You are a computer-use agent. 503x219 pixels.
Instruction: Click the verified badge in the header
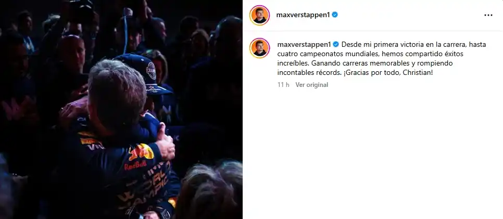click(x=335, y=15)
